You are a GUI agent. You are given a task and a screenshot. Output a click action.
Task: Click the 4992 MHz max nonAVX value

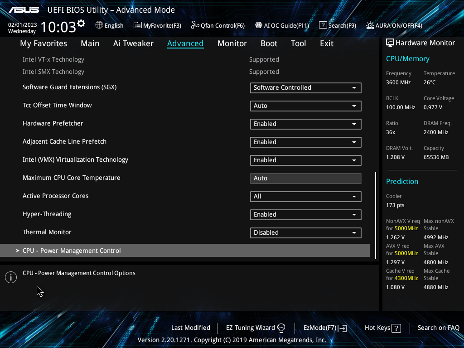pos(436,237)
